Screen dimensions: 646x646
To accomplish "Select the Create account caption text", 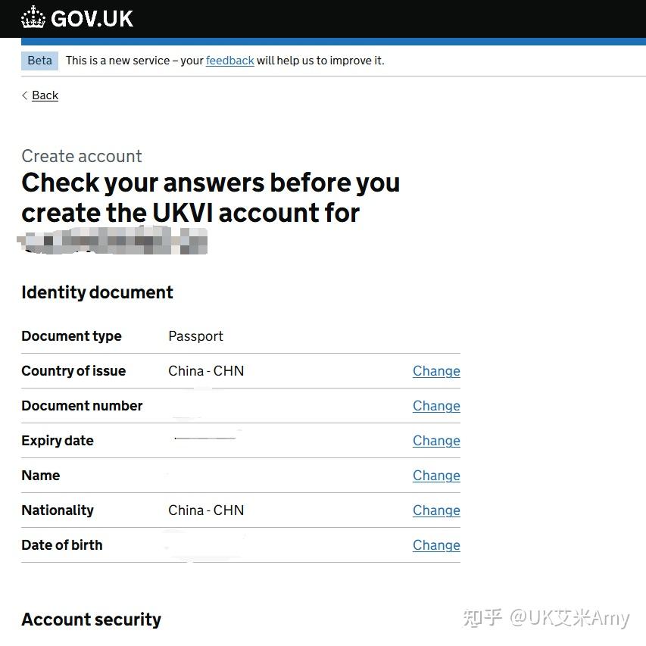I will 81,156.
